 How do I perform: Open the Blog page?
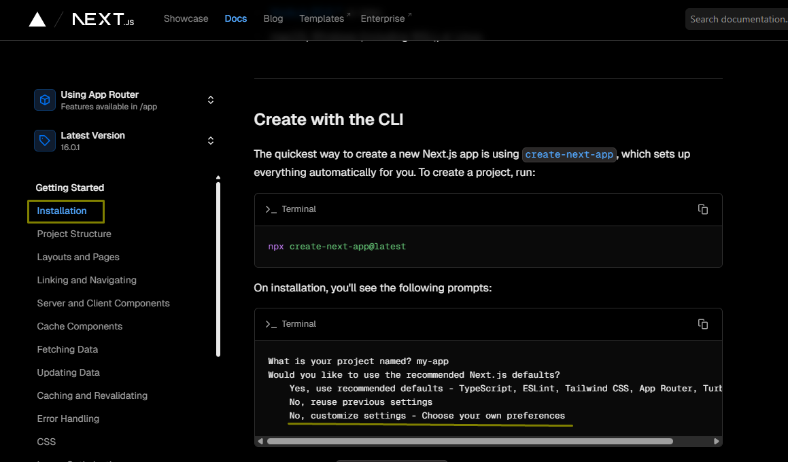(x=273, y=18)
